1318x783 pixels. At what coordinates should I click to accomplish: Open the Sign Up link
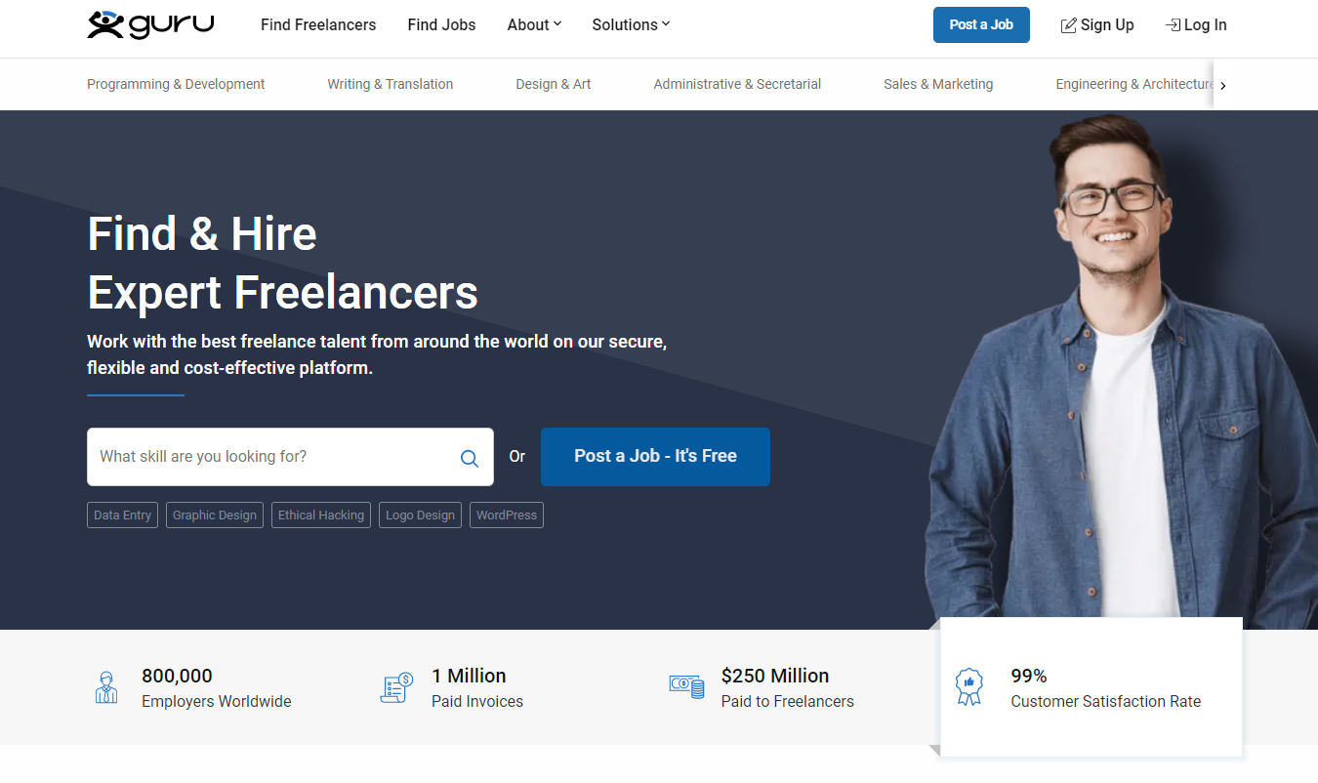(x=1097, y=25)
